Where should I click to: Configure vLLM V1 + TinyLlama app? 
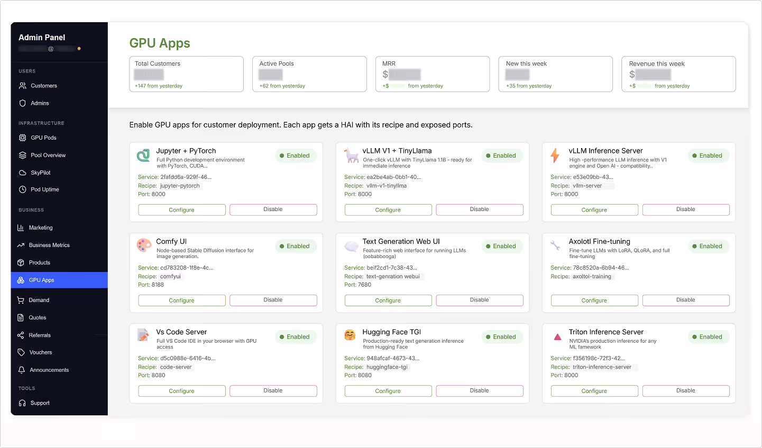388,210
